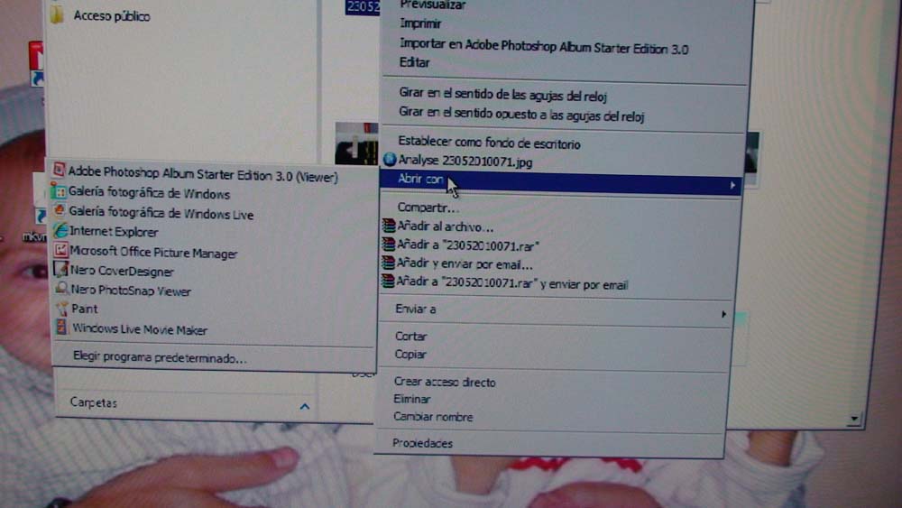
Task: Click the Microsoft Office Picture Manager icon
Action: click(60, 250)
